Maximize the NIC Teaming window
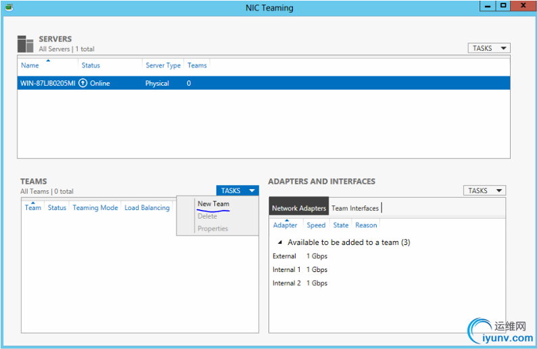 click(503, 6)
